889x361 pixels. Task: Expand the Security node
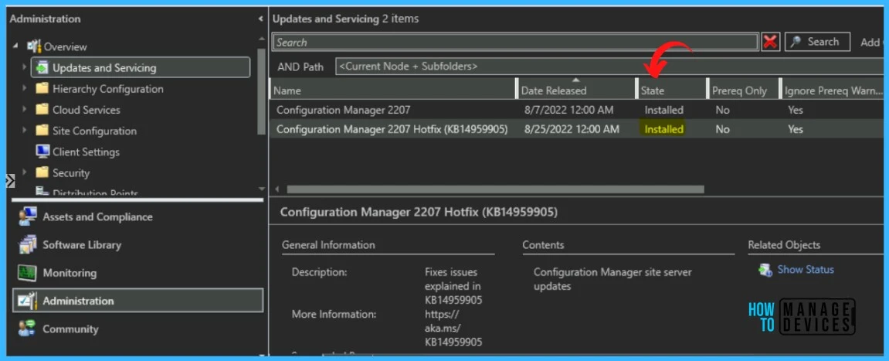pyautogui.click(x=25, y=172)
